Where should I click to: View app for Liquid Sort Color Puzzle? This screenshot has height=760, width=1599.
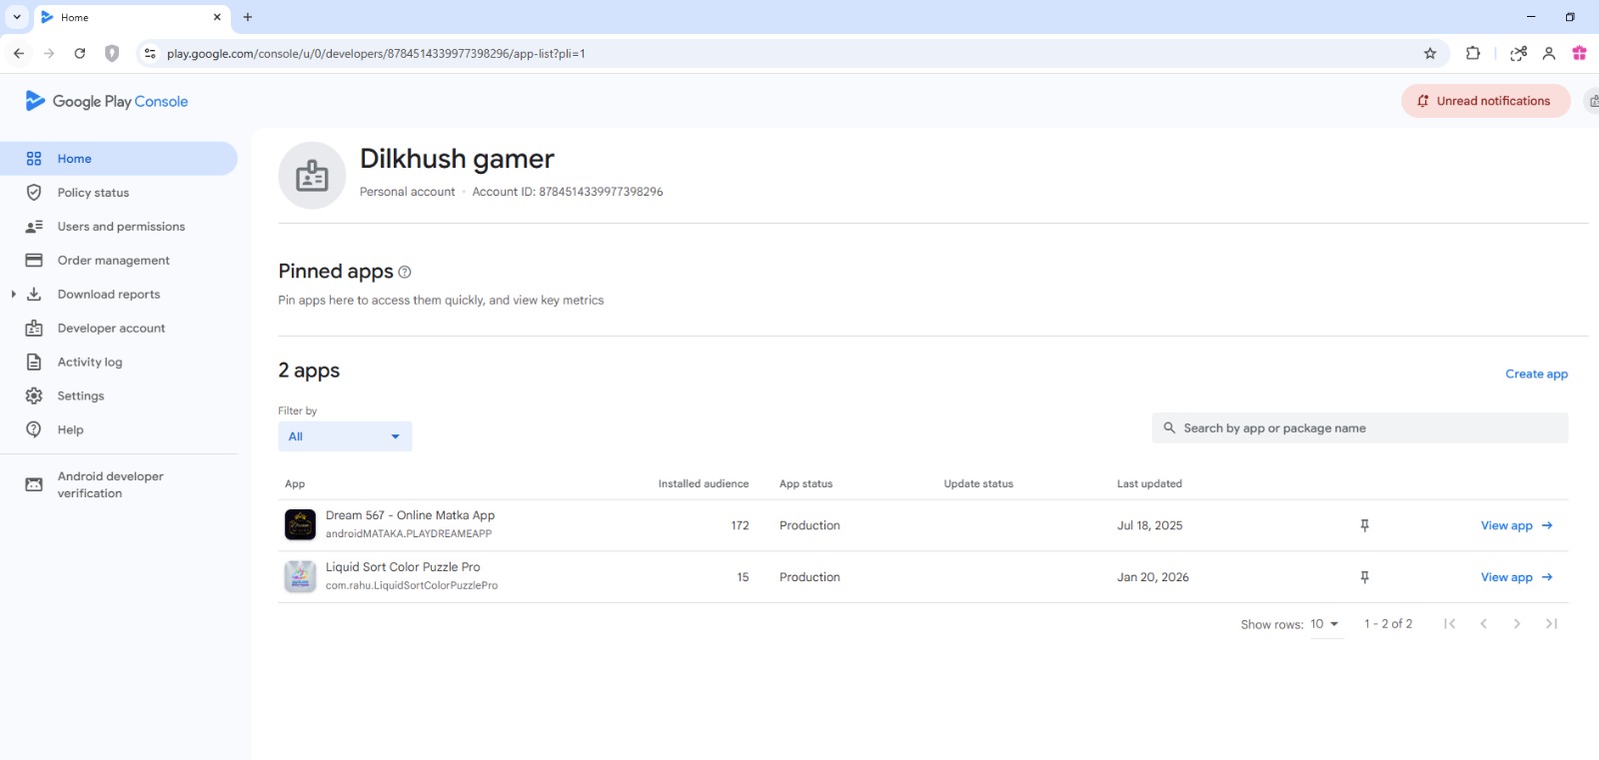[1516, 577]
